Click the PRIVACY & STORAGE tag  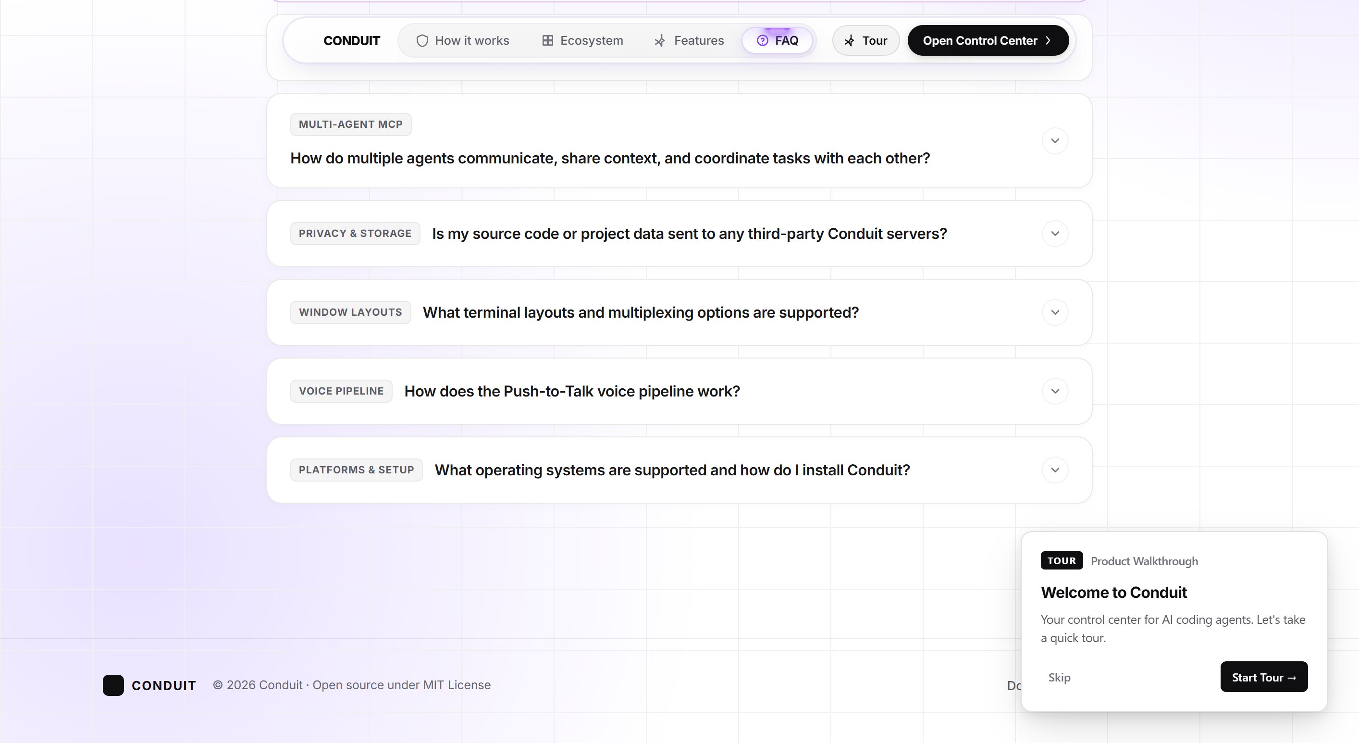click(x=355, y=234)
